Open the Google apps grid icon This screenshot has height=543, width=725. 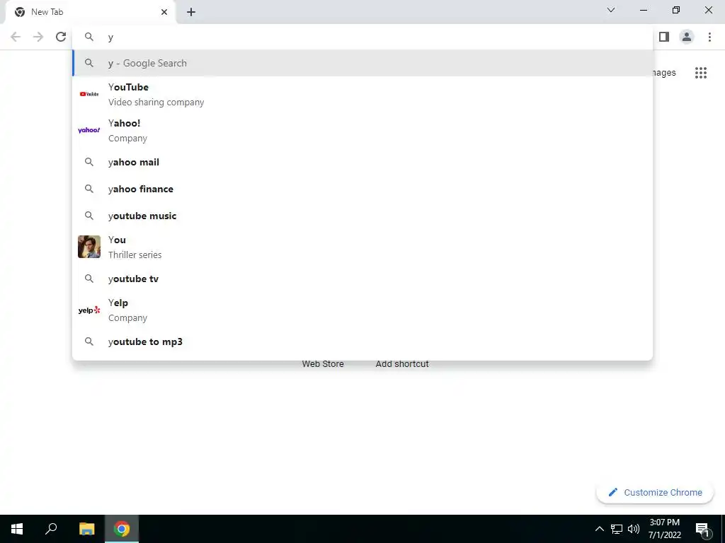(700, 73)
